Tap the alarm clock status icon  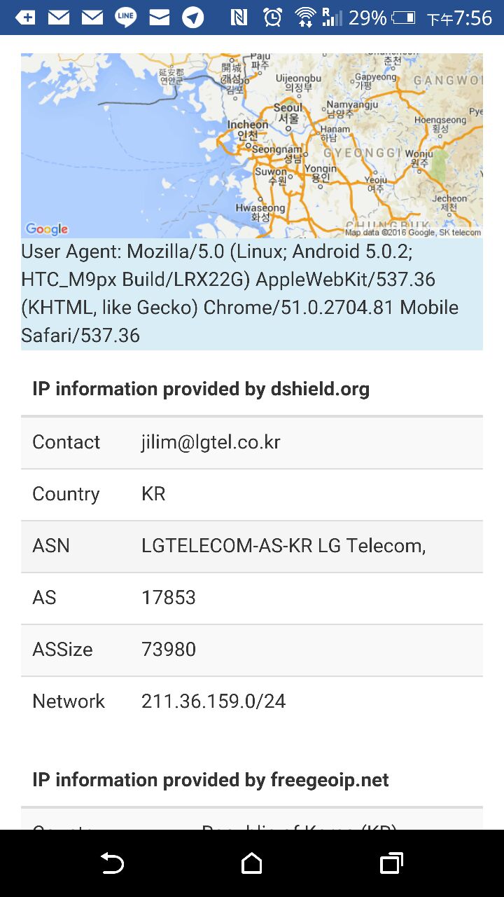272,18
